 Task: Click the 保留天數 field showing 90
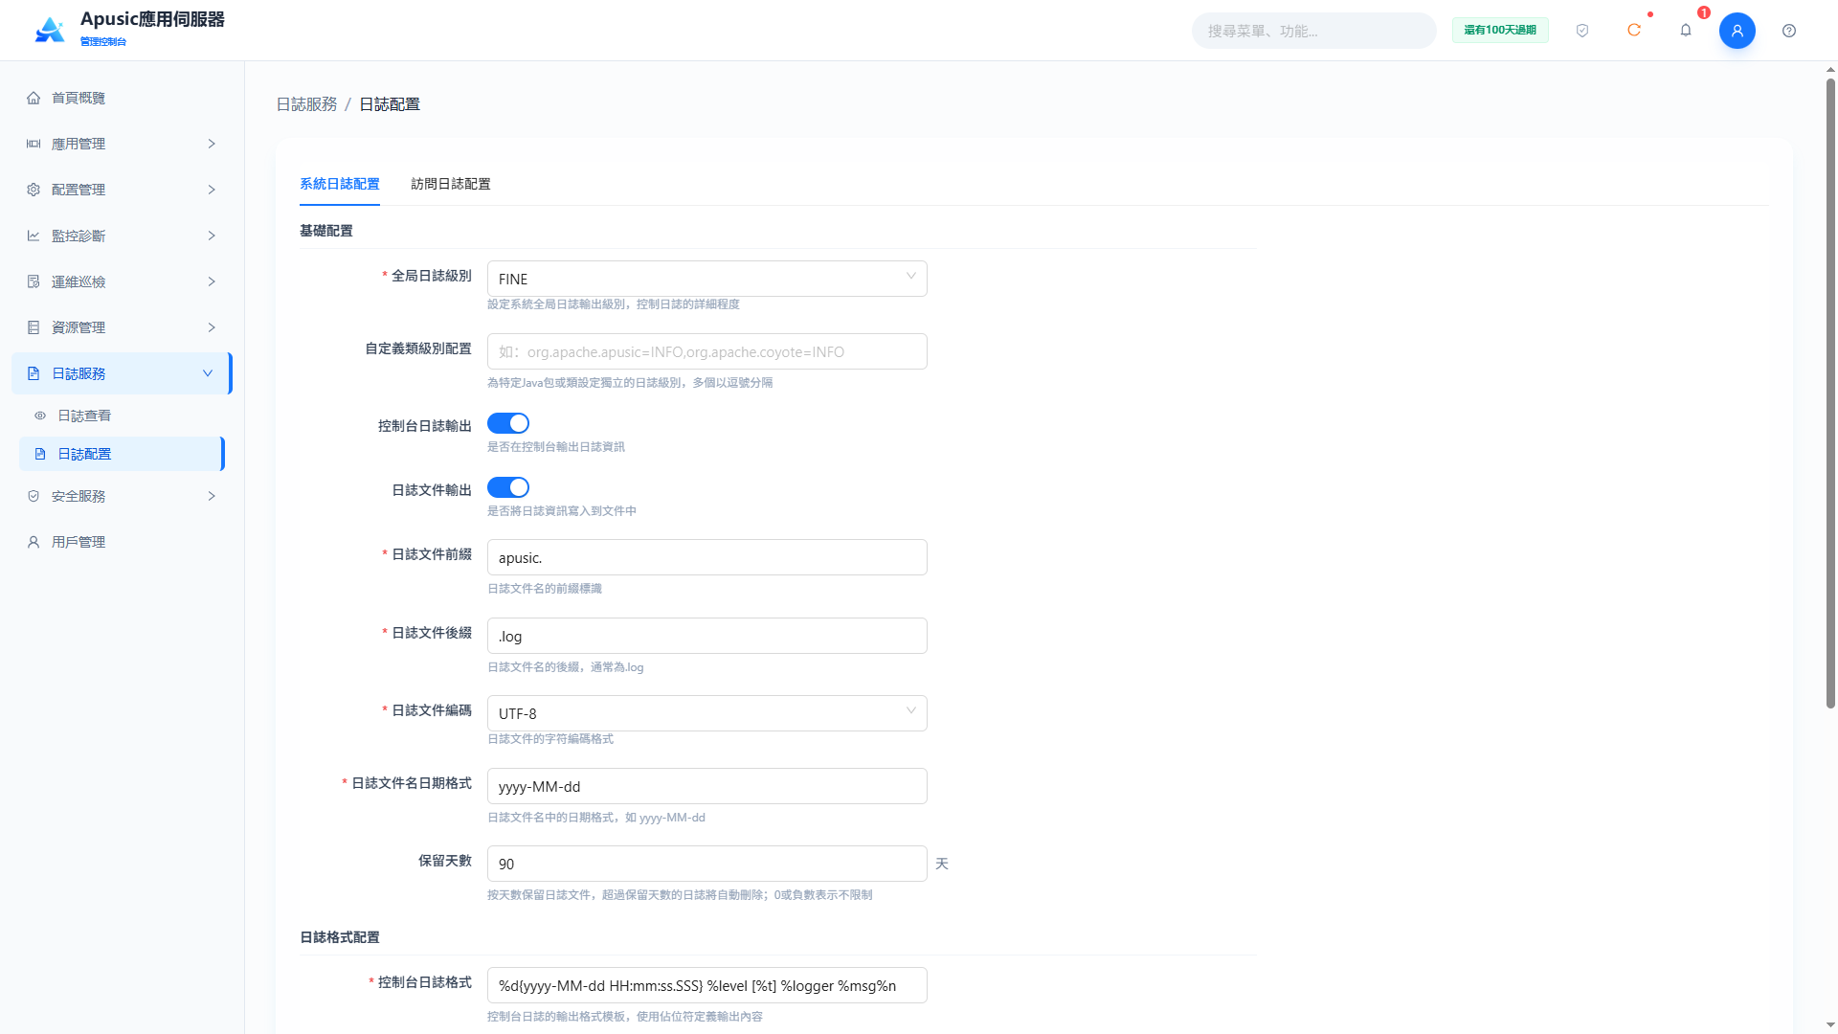pyautogui.click(x=707, y=864)
